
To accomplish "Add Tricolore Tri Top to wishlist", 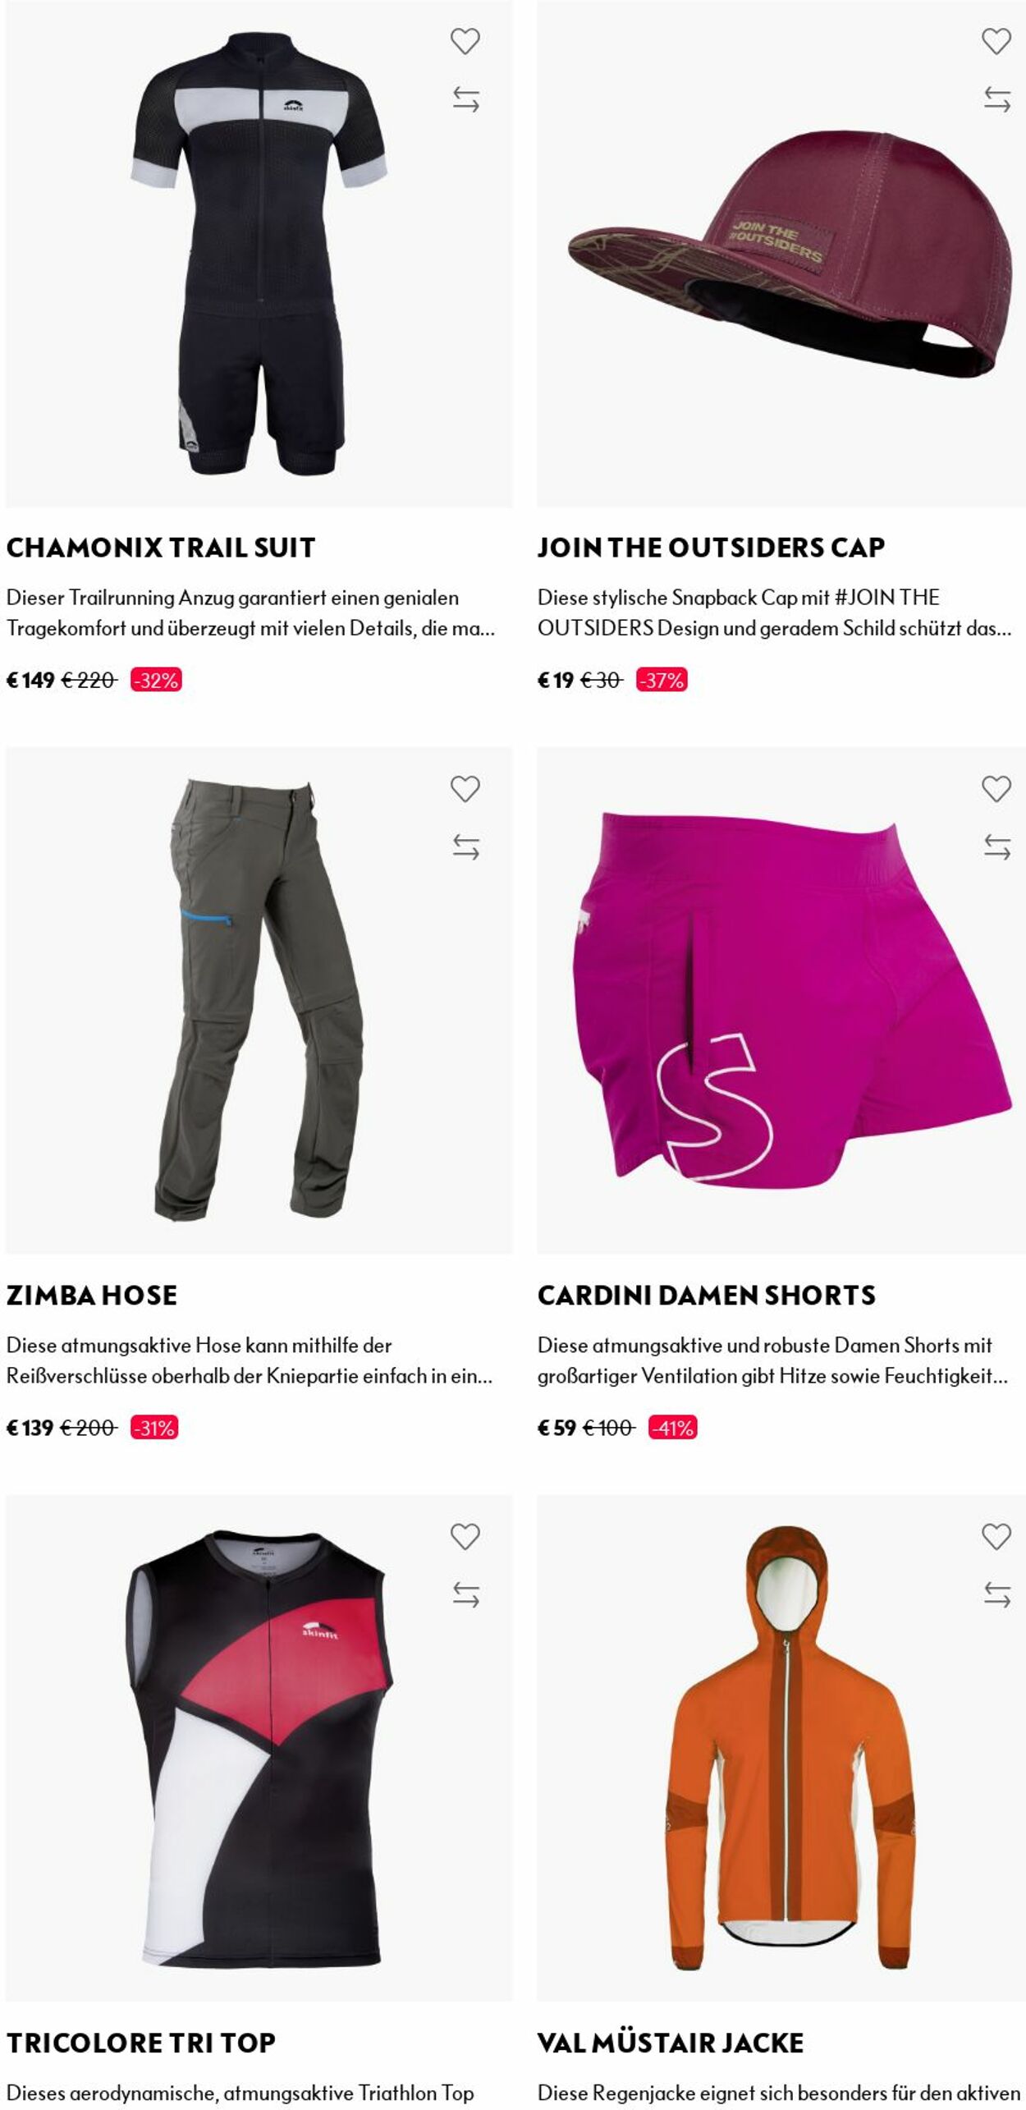I will pos(465,1537).
